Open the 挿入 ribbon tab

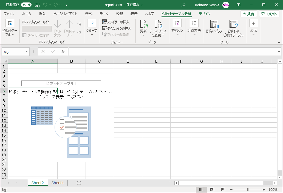coord(42,14)
